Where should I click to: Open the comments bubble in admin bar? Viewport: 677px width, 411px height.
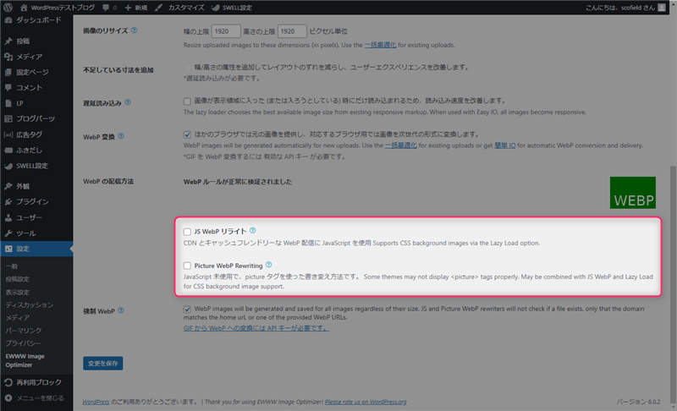click(110, 8)
